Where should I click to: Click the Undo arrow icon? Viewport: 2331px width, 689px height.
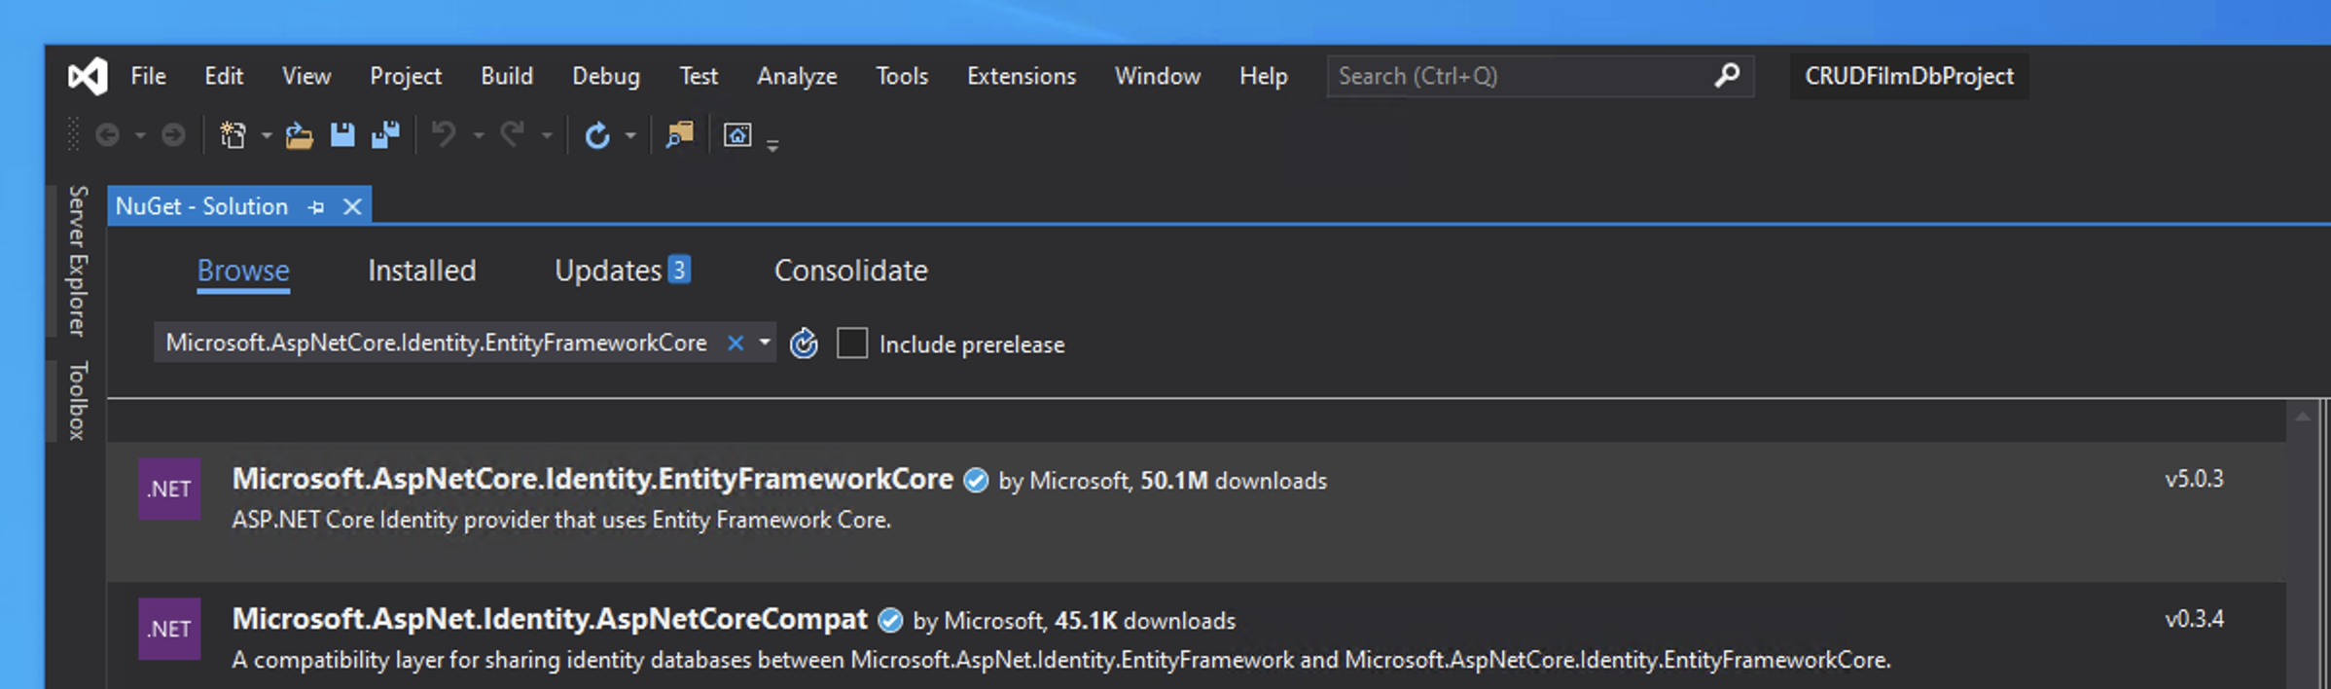pyautogui.click(x=444, y=134)
